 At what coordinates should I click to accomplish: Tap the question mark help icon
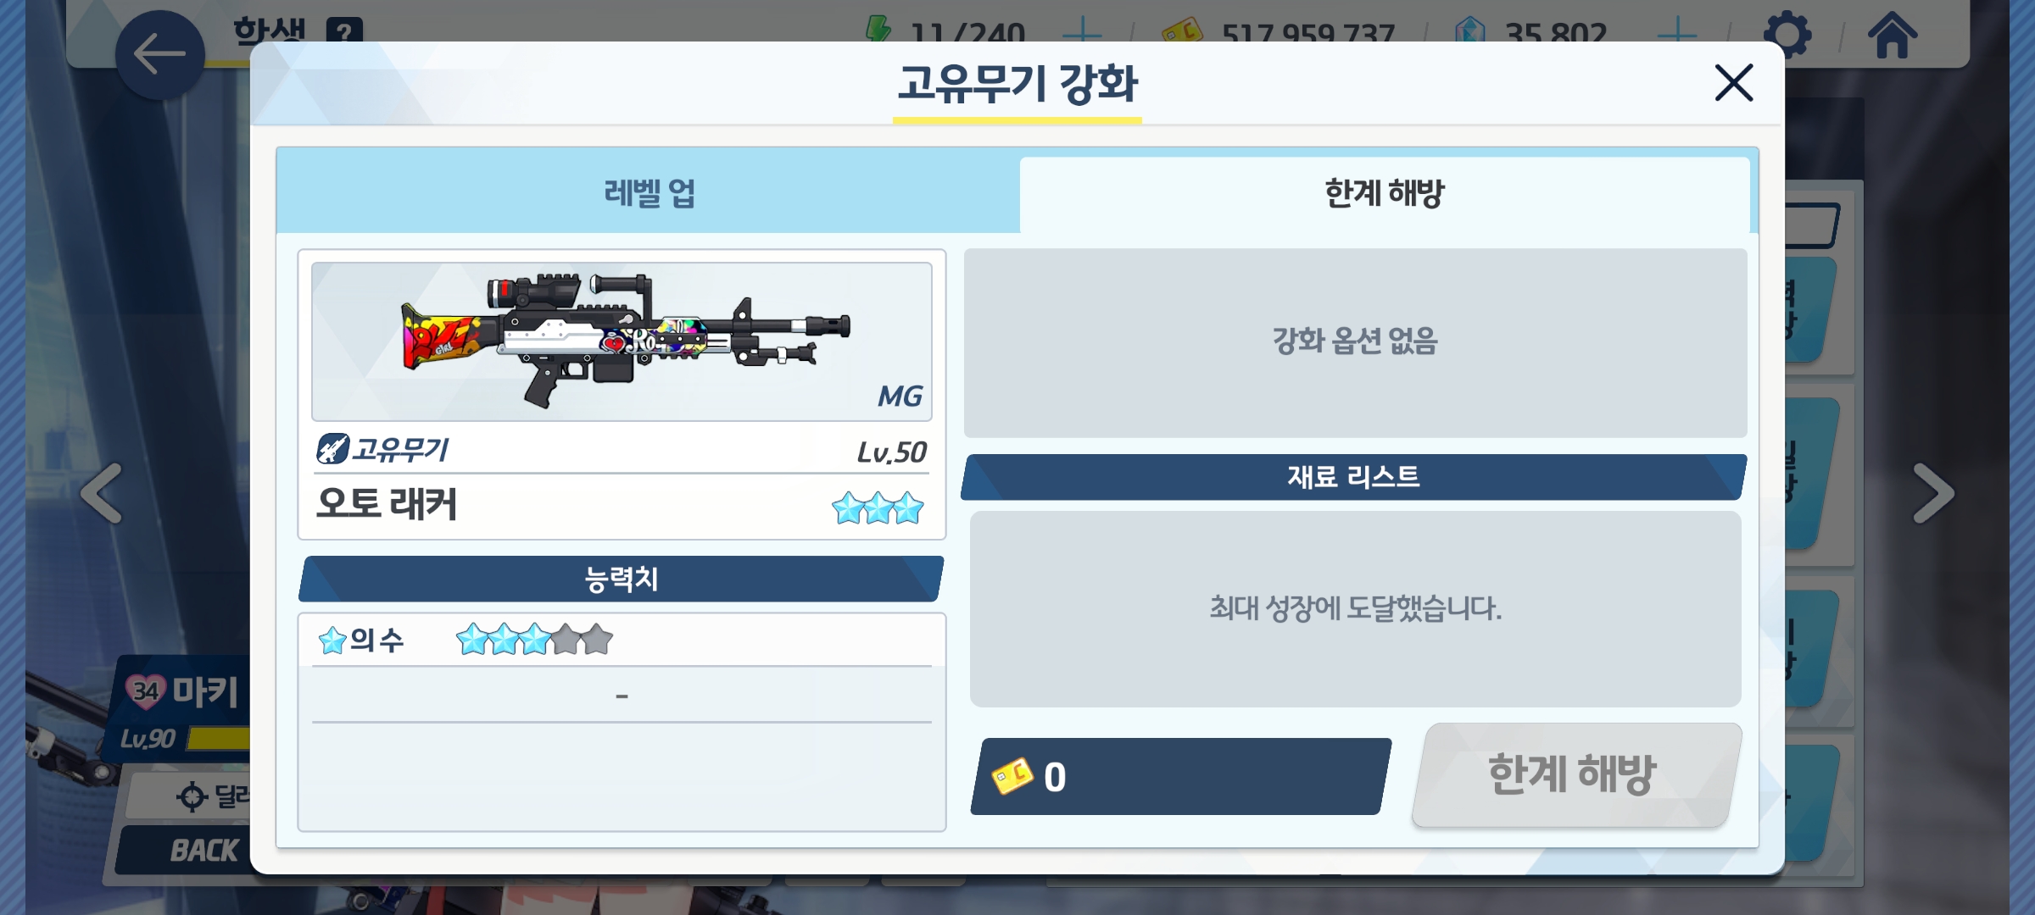click(x=344, y=31)
